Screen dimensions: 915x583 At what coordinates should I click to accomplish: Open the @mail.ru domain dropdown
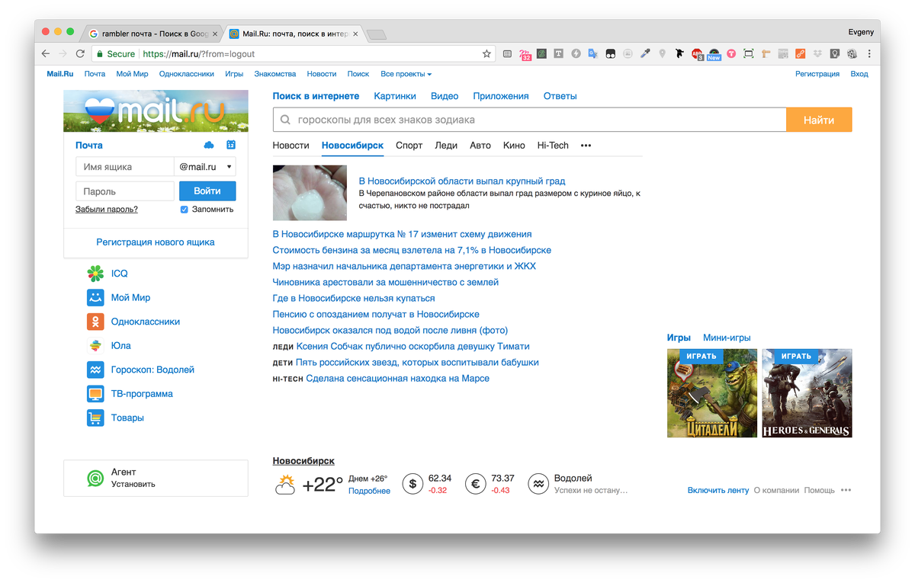[205, 167]
